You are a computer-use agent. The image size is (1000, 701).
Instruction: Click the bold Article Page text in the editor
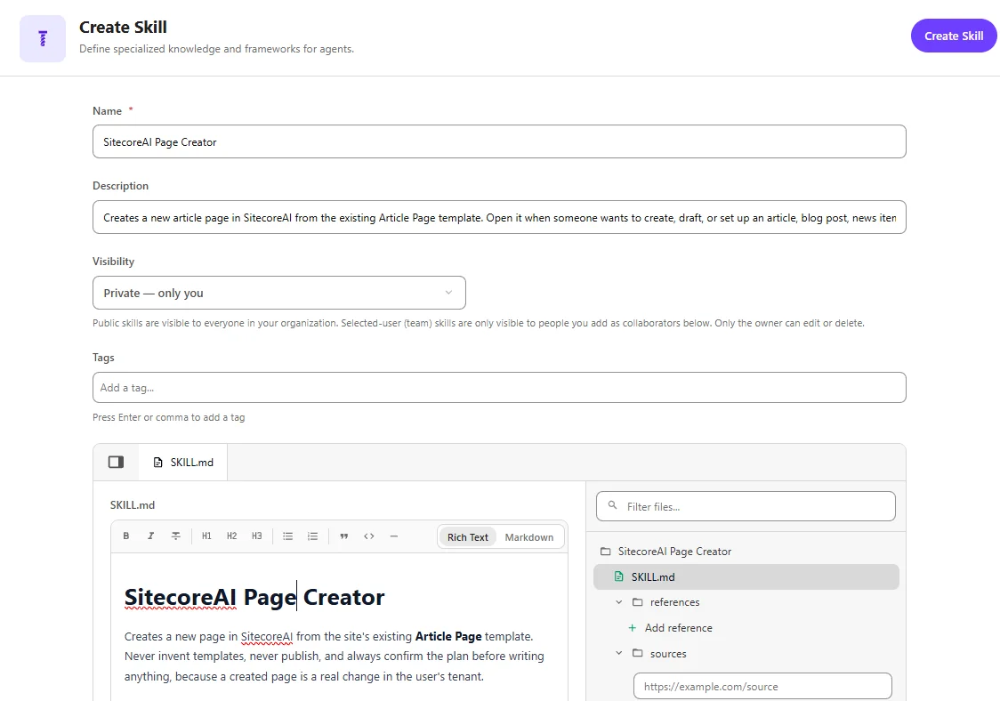click(448, 636)
